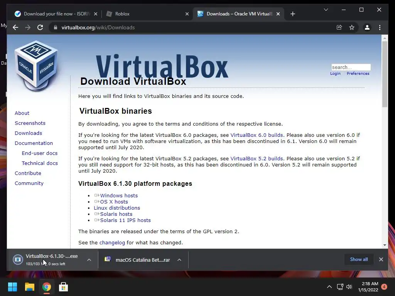Download the Solaris hosts package
The image size is (395, 296).
pyautogui.click(x=116, y=214)
